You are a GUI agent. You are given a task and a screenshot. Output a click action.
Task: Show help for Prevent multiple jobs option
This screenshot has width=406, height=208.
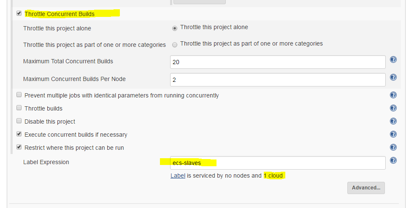(393, 95)
